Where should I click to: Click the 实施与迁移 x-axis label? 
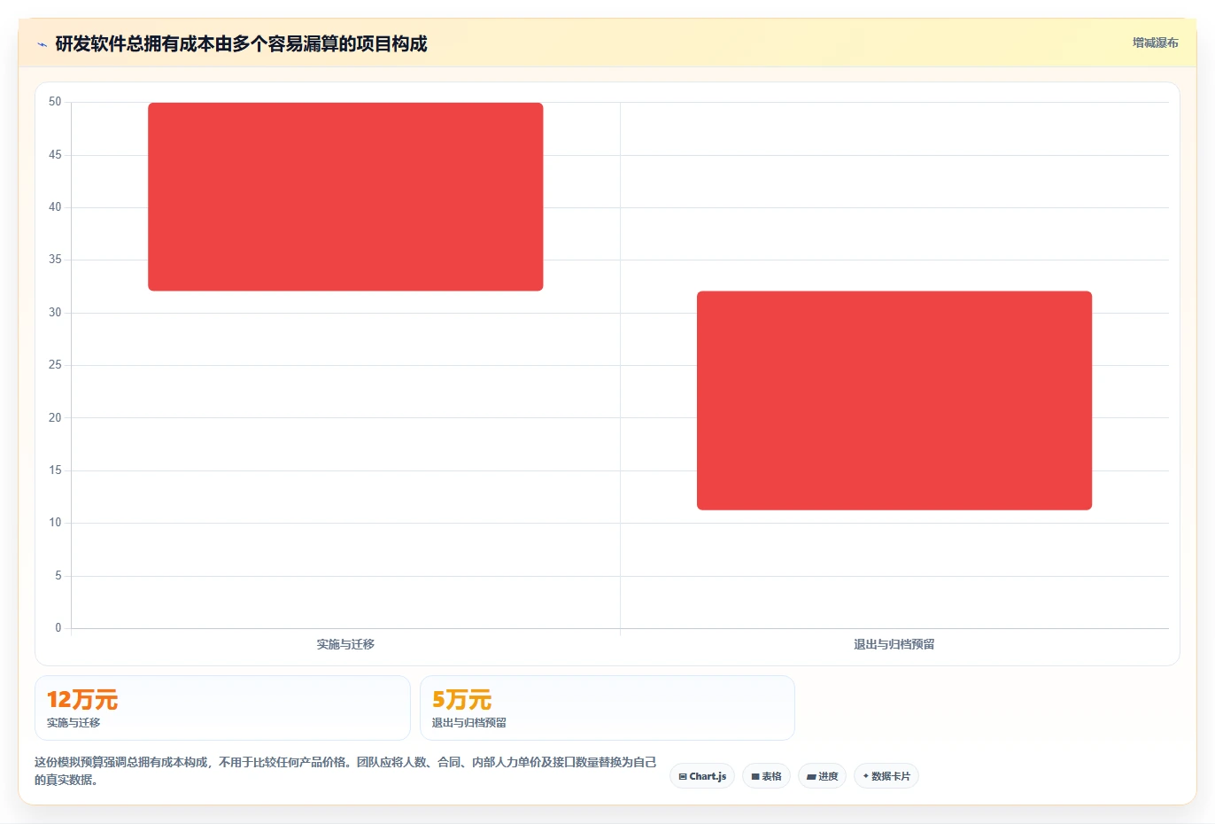click(345, 644)
